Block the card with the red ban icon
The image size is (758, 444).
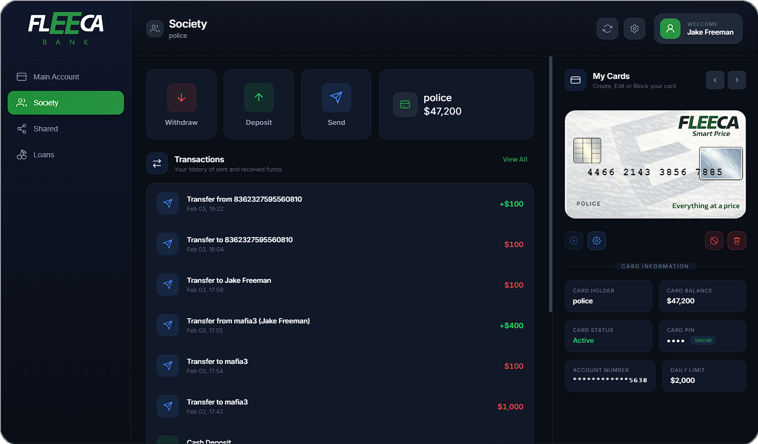[x=714, y=241]
